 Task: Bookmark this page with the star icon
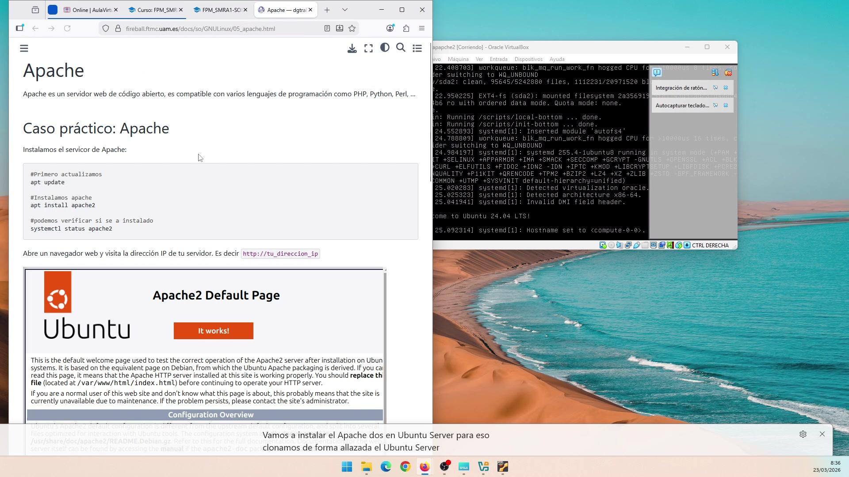[x=352, y=29]
